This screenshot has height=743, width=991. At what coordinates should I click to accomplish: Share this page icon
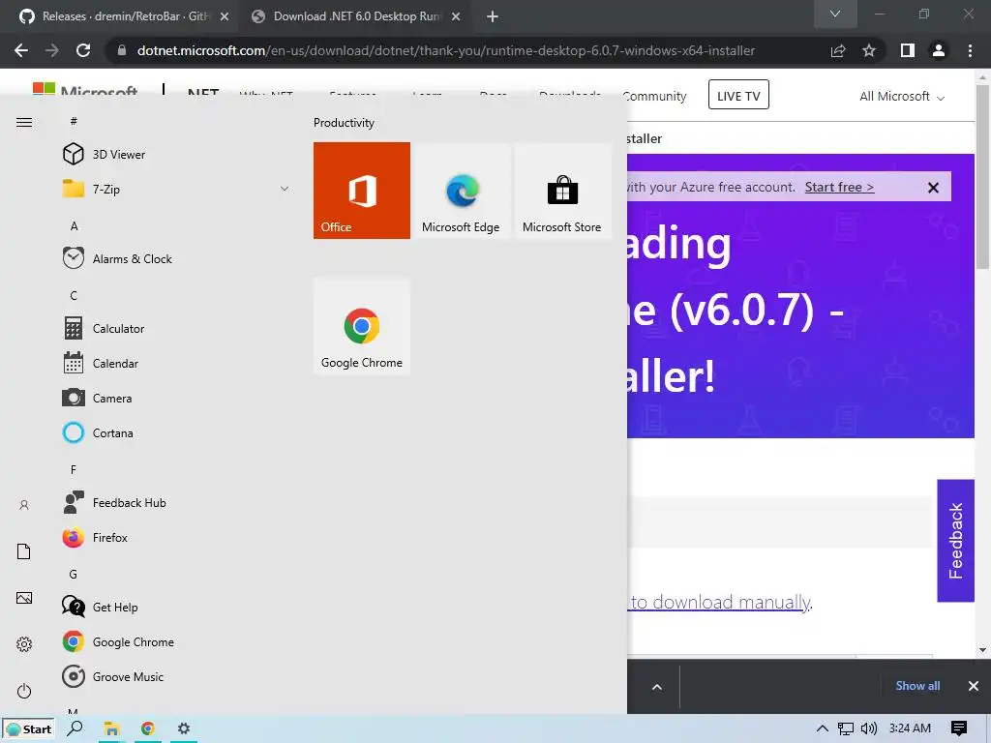[x=838, y=50]
